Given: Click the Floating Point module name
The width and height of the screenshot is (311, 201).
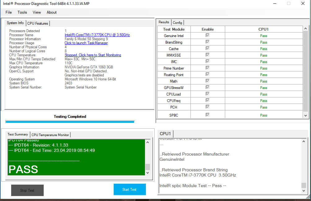Looking at the screenshot, I should [x=174, y=75].
